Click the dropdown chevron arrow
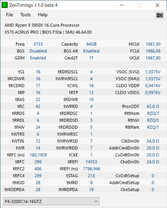 pos(96,202)
